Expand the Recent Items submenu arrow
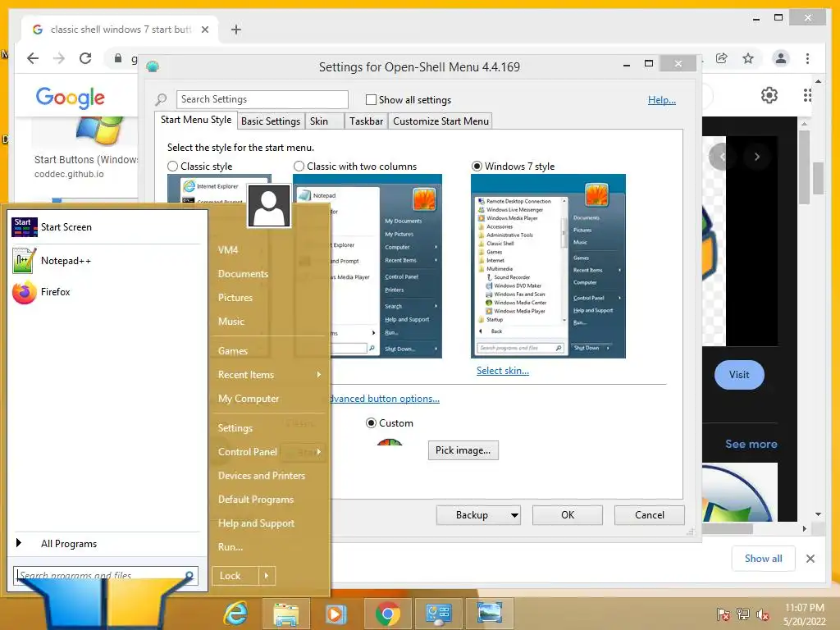 (319, 374)
